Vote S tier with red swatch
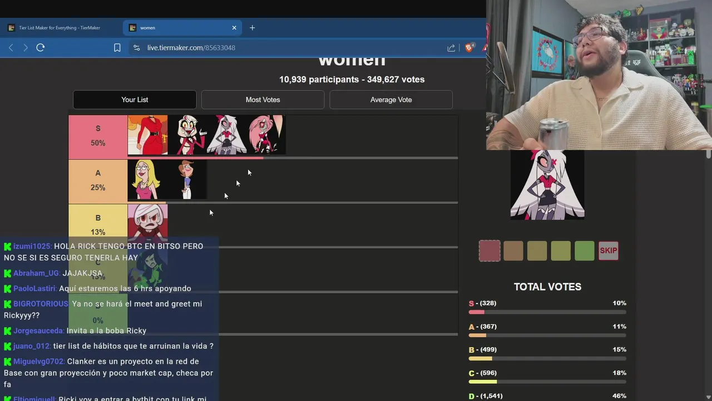This screenshot has height=401, width=712. (x=489, y=251)
